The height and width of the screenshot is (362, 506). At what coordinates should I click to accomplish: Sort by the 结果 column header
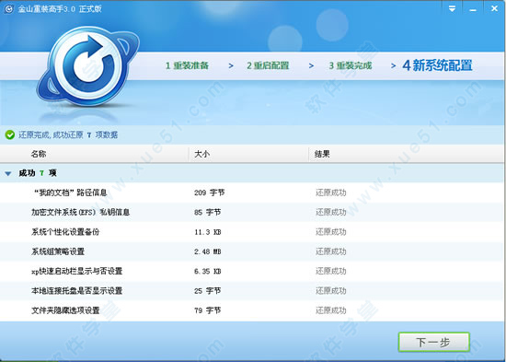point(407,154)
